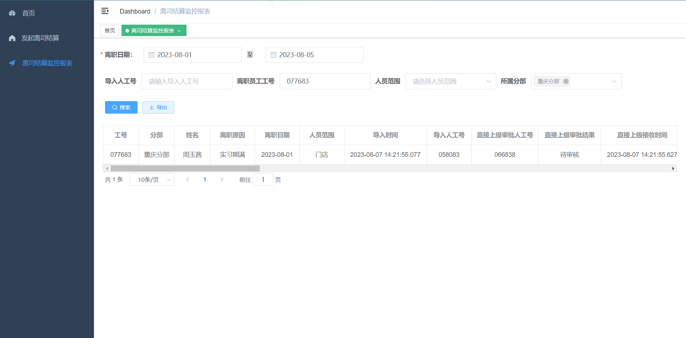
Task: Select page 1 in pagination
Action: coord(205,179)
